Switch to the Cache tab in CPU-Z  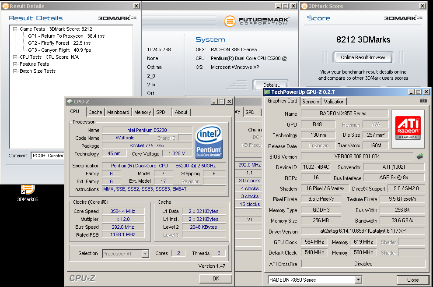[x=95, y=112]
